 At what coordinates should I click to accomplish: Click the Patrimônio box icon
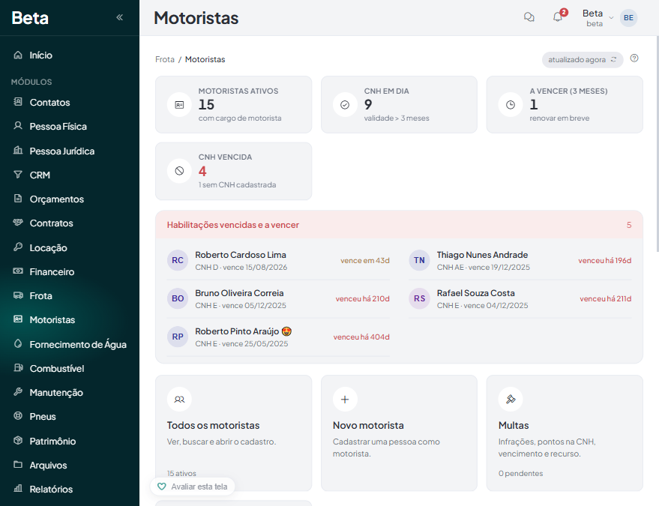(18, 440)
